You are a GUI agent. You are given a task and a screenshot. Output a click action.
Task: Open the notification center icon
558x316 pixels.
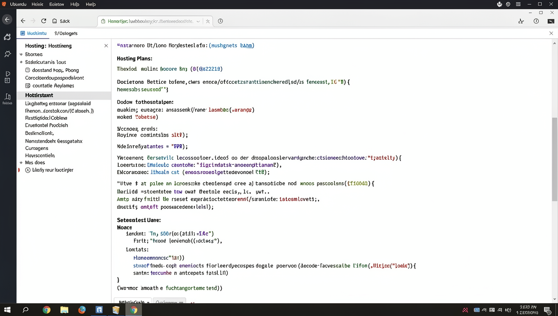pyautogui.click(x=548, y=310)
